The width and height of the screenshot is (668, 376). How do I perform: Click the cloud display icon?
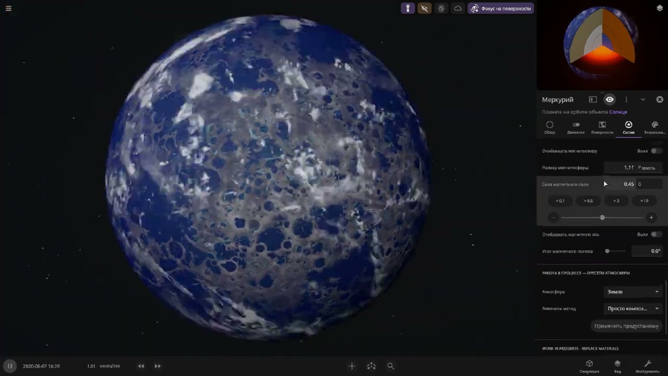point(458,8)
